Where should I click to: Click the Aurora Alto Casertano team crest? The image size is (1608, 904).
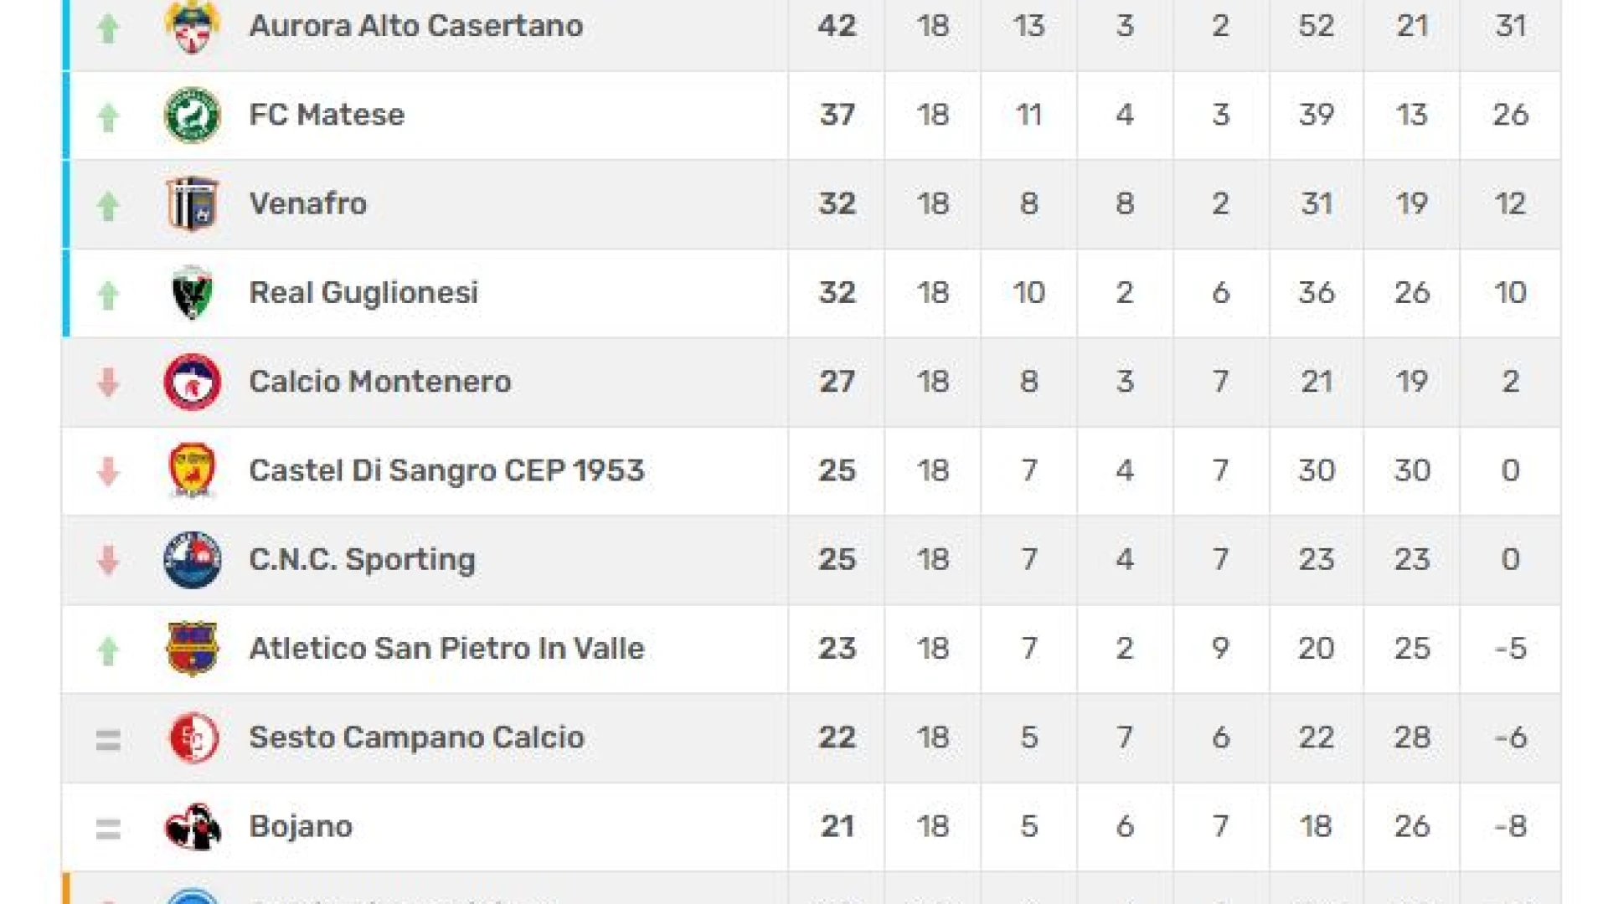[x=192, y=26]
